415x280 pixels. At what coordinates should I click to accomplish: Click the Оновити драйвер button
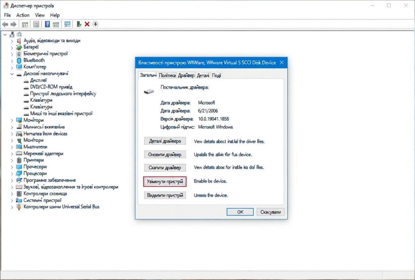click(x=165, y=155)
